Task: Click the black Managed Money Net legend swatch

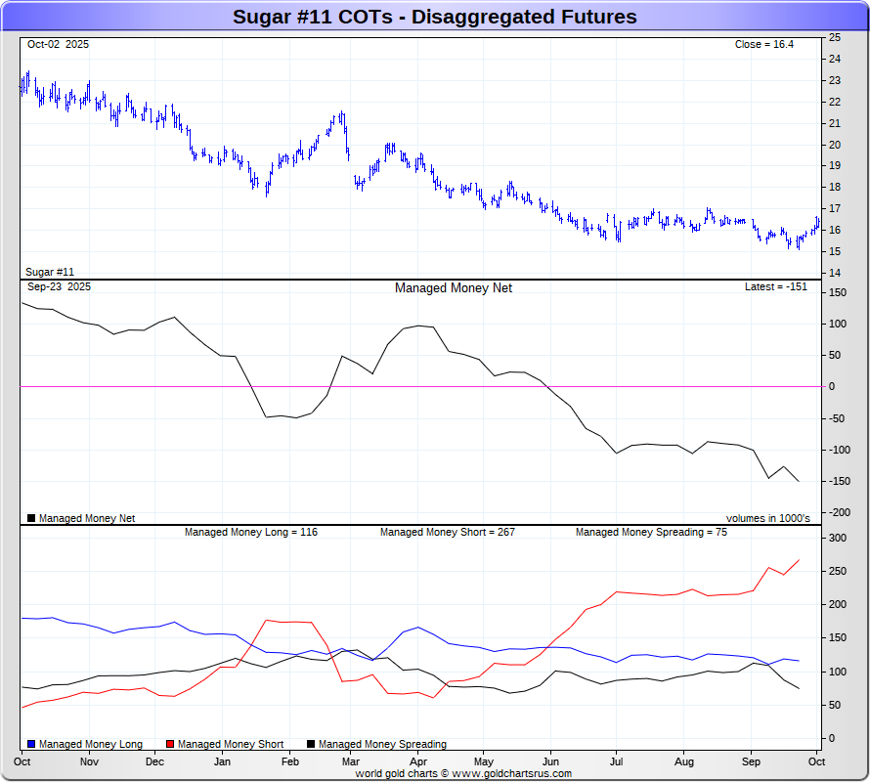Action: (x=32, y=518)
